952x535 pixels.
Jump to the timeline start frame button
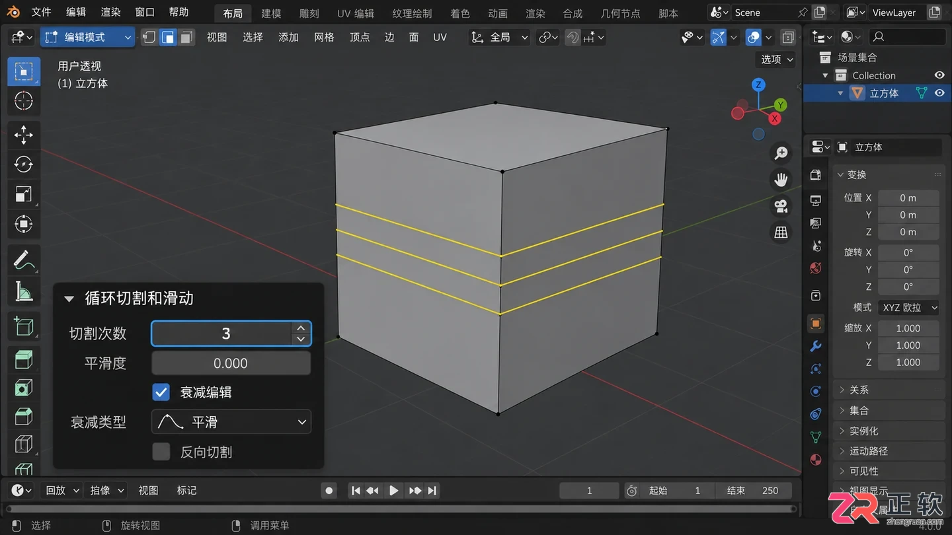click(x=356, y=491)
